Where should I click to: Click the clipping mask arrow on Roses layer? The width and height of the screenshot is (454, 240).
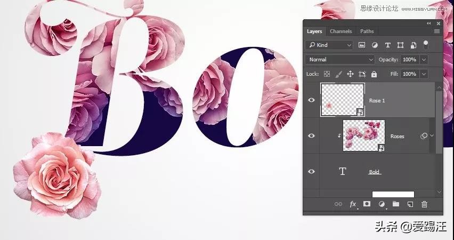[x=339, y=135]
